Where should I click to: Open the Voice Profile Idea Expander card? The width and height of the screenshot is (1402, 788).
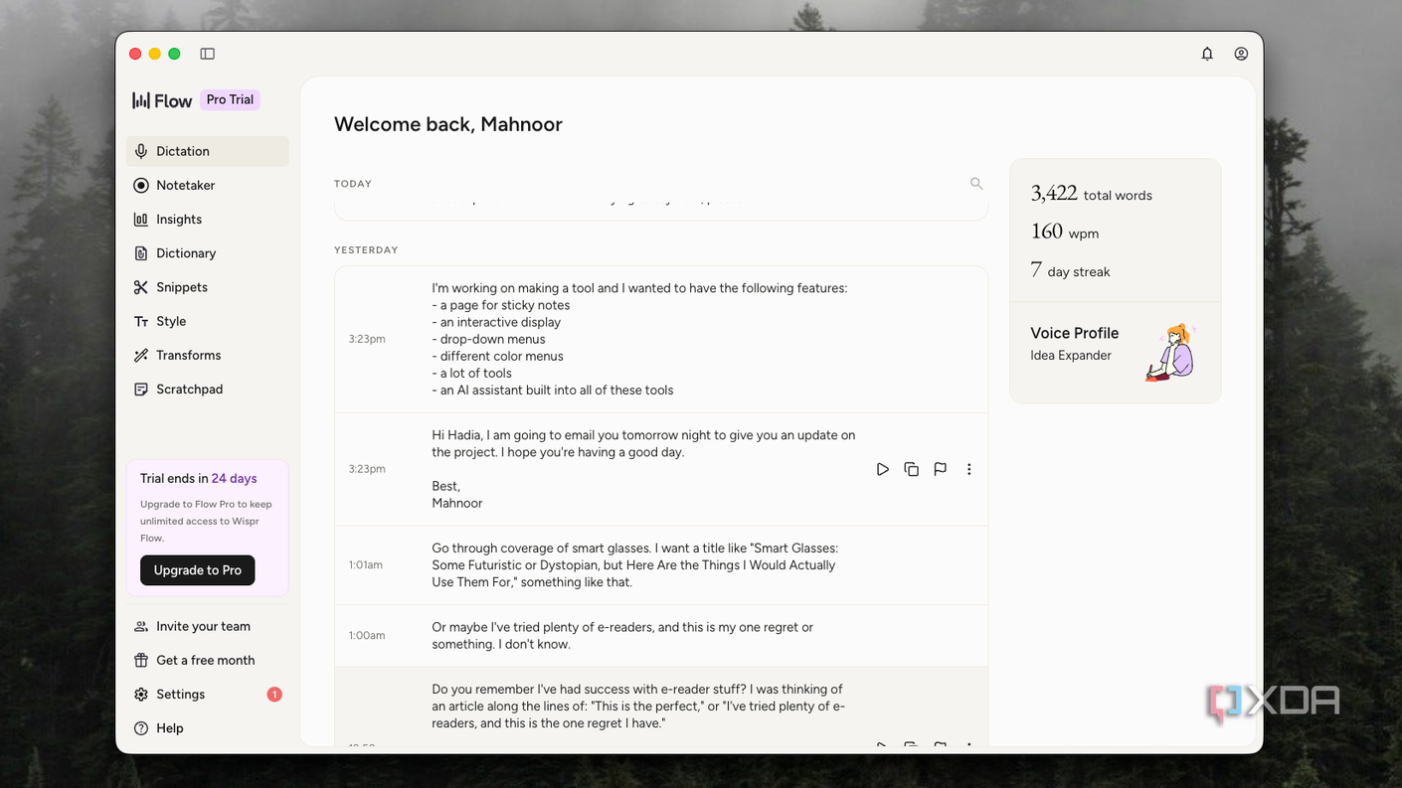pyautogui.click(x=1115, y=353)
